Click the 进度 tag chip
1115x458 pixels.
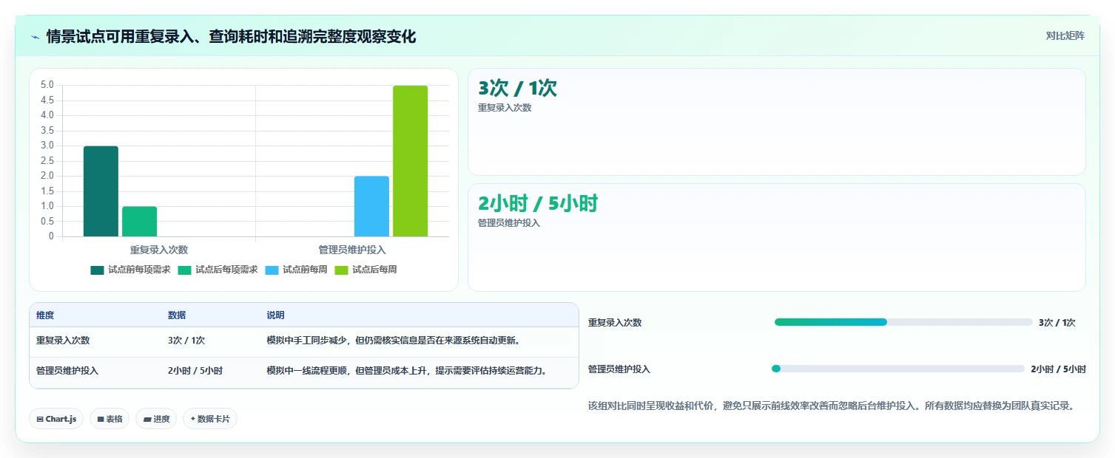pos(156,419)
